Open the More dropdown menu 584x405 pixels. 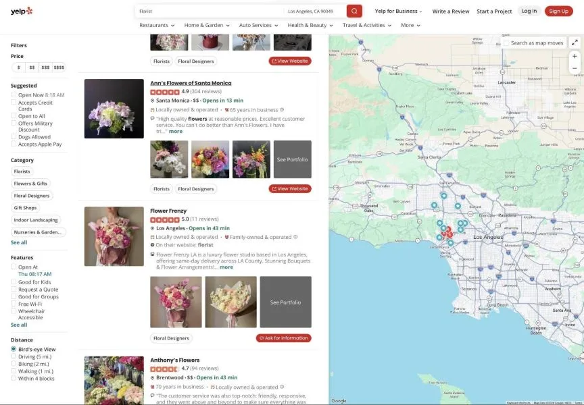click(x=410, y=25)
